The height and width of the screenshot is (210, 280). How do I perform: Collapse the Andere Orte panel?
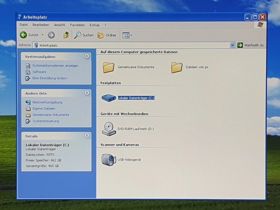click(x=87, y=93)
